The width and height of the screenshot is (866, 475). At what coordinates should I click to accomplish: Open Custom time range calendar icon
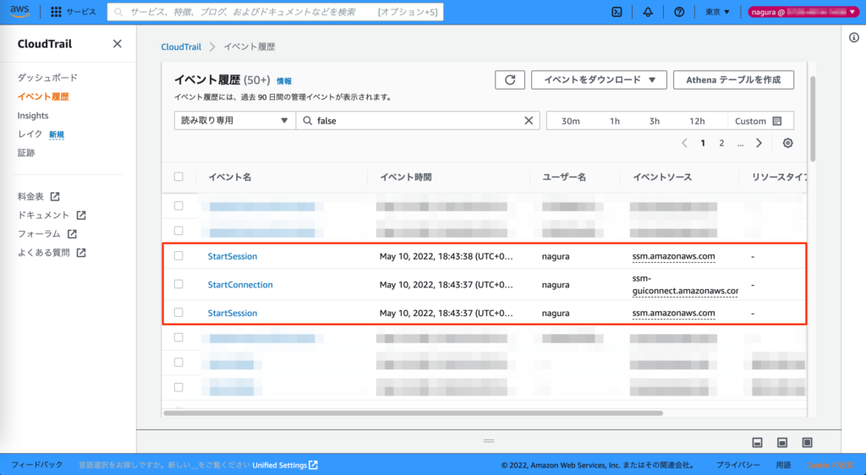point(777,121)
